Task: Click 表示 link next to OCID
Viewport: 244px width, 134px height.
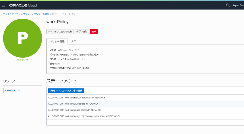Action: point(71,50)
